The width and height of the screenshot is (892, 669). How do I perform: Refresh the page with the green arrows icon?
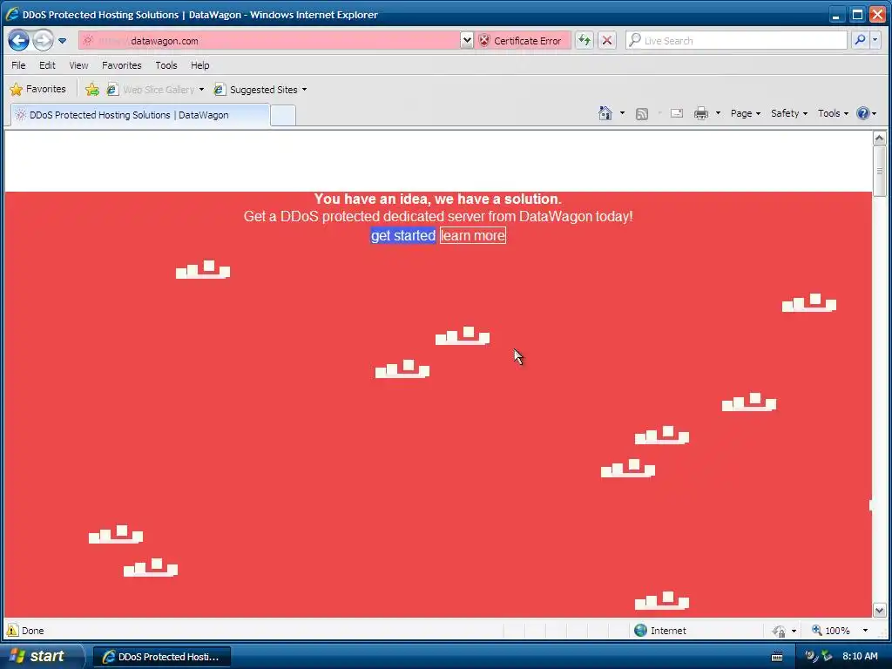pyautogui.click(x=585, y=40)
